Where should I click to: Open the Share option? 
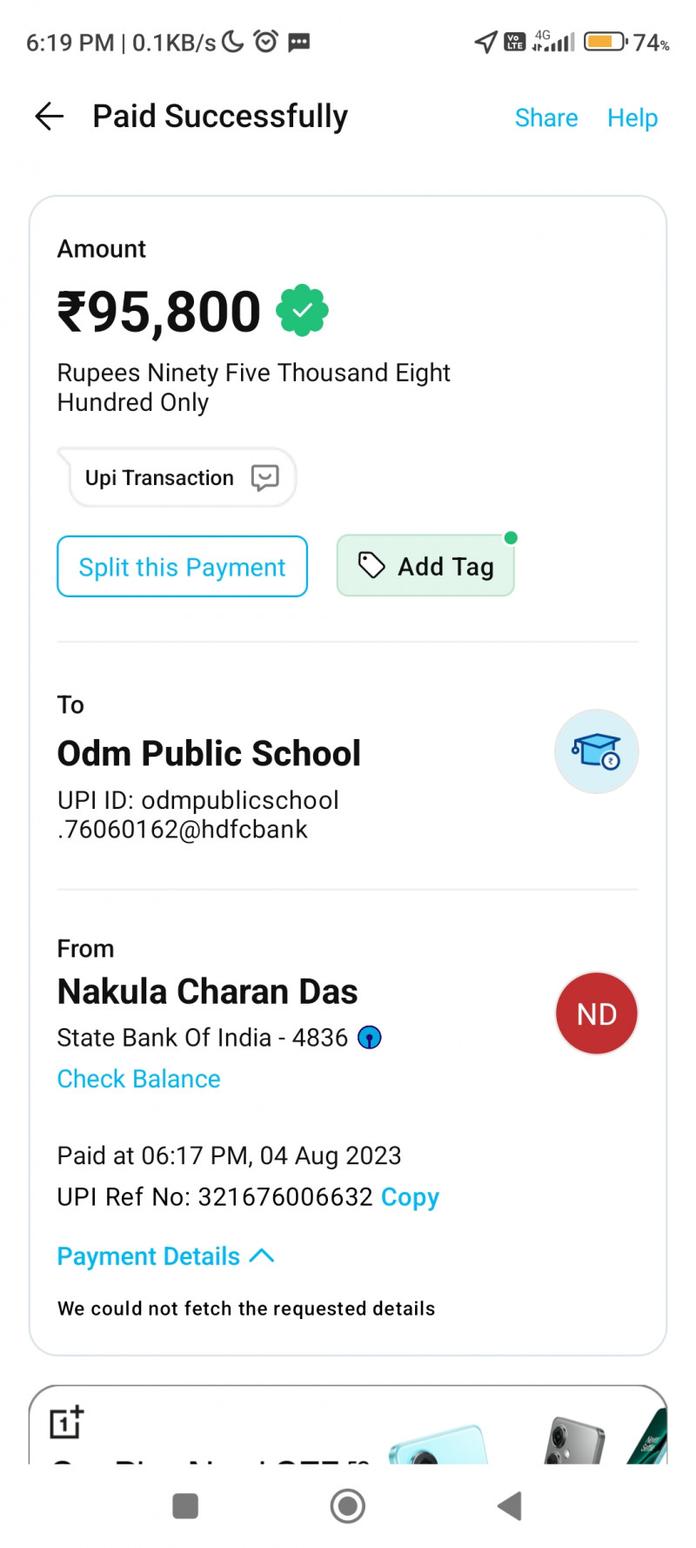click(545, 118)
